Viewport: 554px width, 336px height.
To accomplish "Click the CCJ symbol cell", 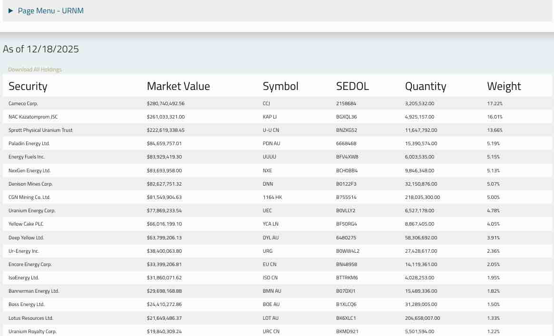I will pyautogui.click(x=266, y=104).
